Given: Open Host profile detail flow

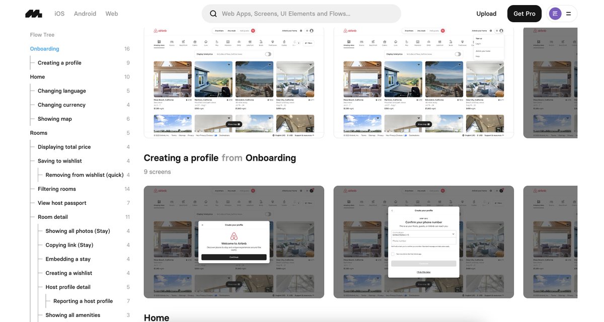Looking at the screenshot, I should (x=68, y=287).
